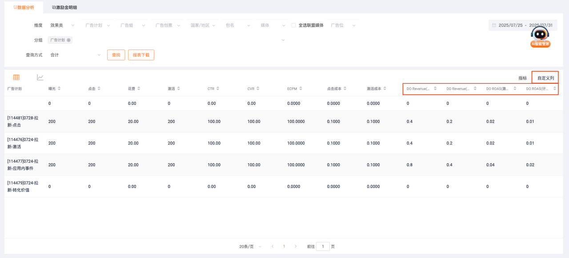Image resolution: width=569 pixels, height=258 pixels.
Task: Sort table by 花费 column
Action: (139, 89)
